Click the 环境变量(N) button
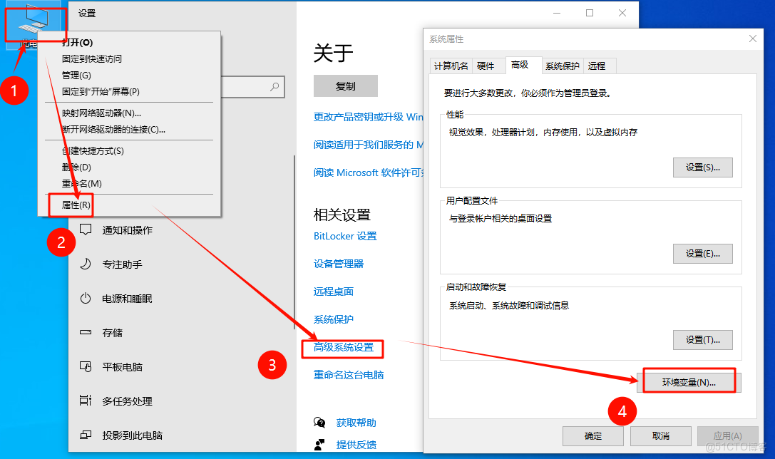 point(687,381)
